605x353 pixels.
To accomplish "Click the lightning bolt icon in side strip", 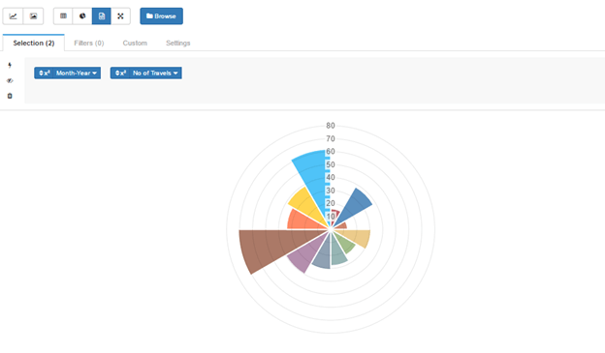I will pos(10,65).
